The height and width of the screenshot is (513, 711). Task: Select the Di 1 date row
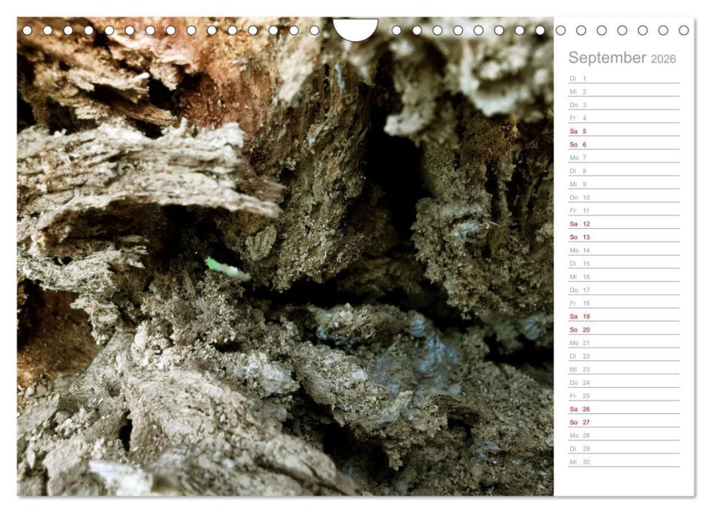point(624,78)
